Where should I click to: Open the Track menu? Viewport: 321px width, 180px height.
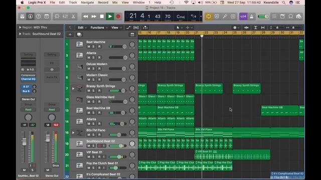pos(73,2)
